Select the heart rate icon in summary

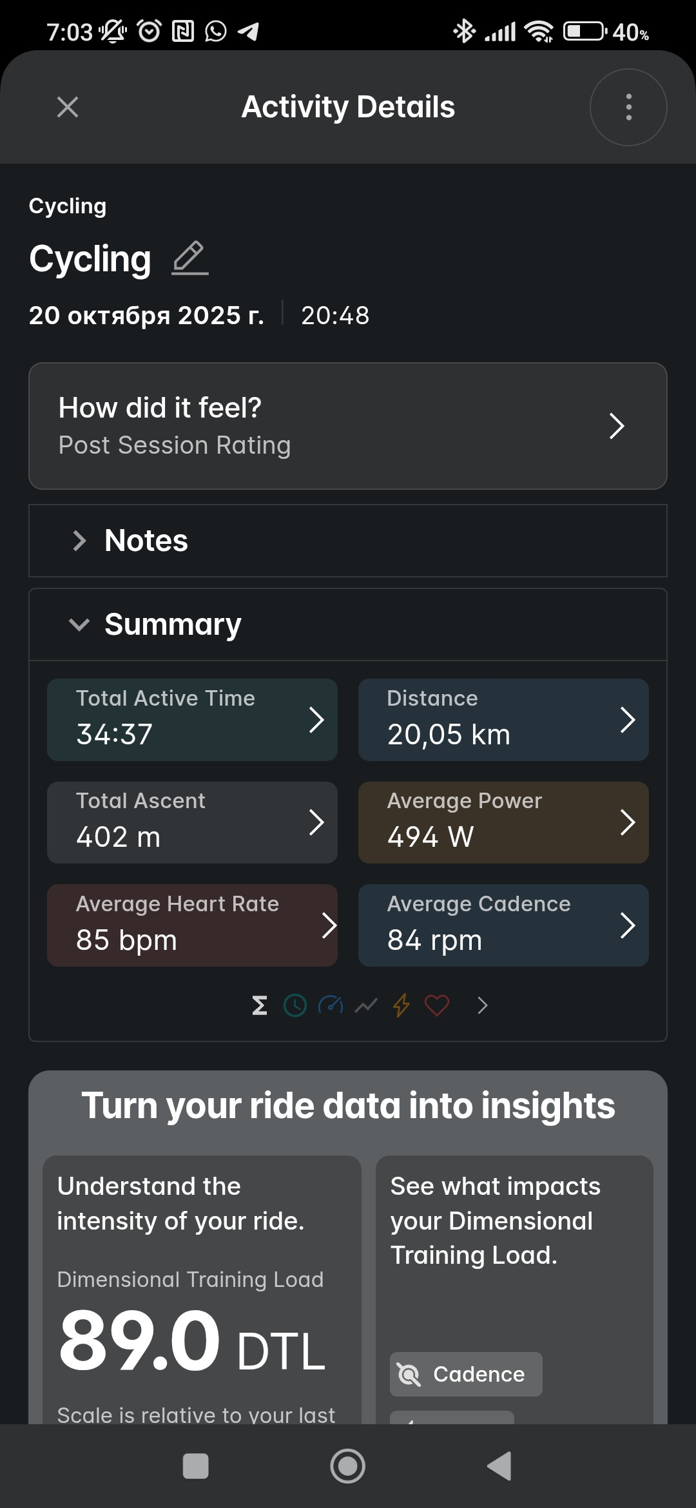tap(437, 1005)
